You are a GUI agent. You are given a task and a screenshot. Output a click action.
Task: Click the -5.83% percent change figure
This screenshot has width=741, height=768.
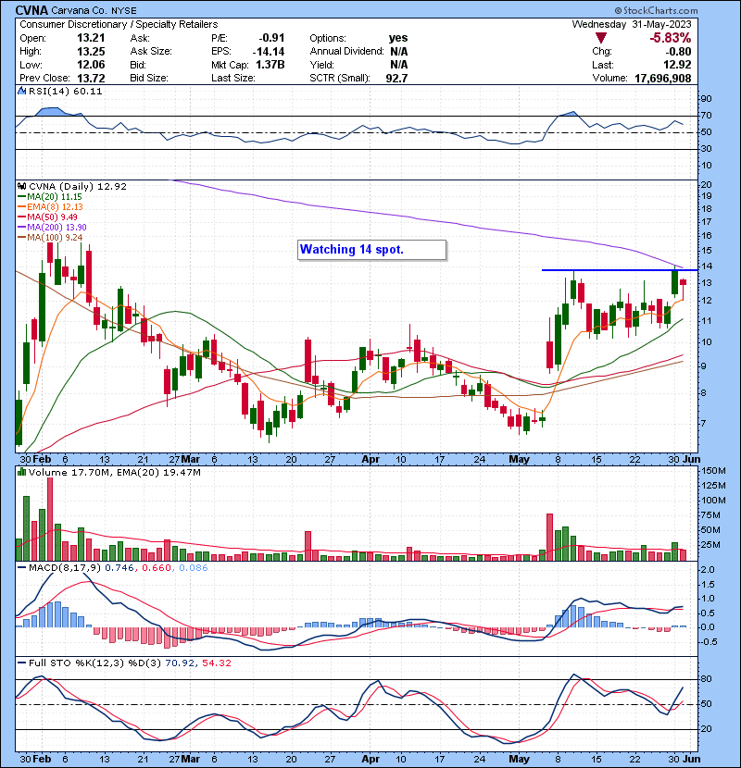tap(671, 38)
